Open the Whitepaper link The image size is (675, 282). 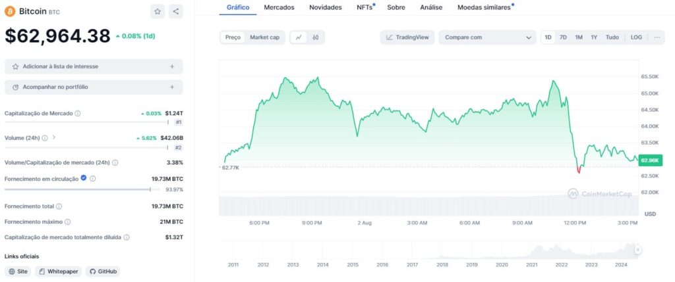point(58,271)
